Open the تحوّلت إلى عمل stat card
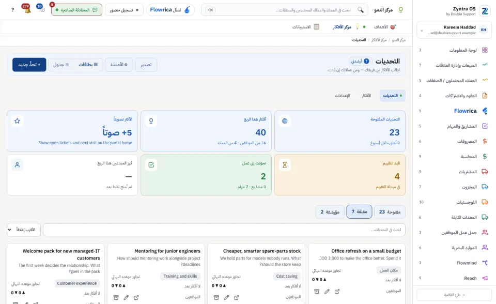Image resolution: width=496 pixels, height=304 pixels. (206, 175)
